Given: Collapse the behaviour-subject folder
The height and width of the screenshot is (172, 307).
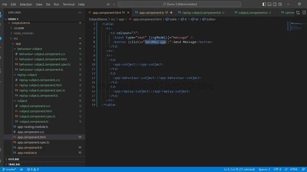Looking at the screenshot, I should [x=30, y=49].
